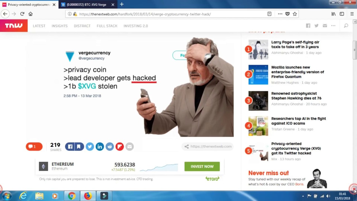Copy the thenextweb.com short link
This screenshot has width=357, height=201.
click(208, 146)
